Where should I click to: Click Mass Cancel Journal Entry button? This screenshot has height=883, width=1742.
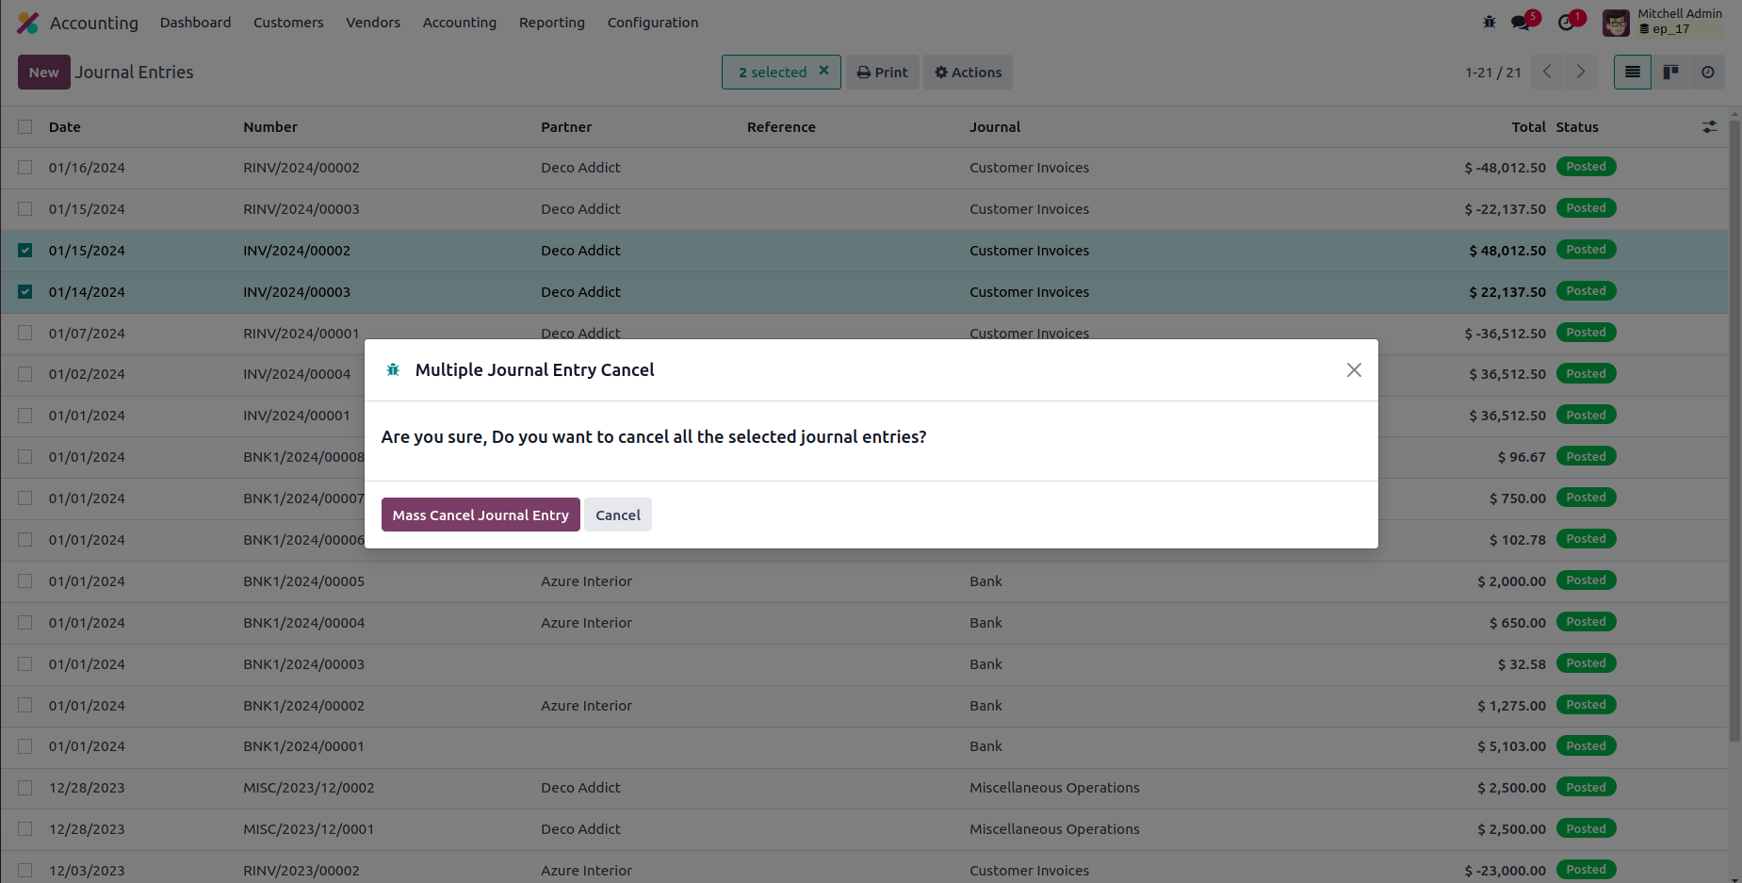pyautogui.click(x=480, y=515)
